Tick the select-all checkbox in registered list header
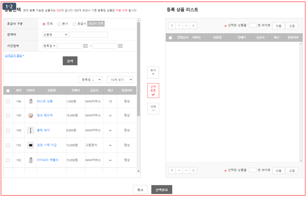Viewport: 307px width, 198px height. tap(171, 38)
